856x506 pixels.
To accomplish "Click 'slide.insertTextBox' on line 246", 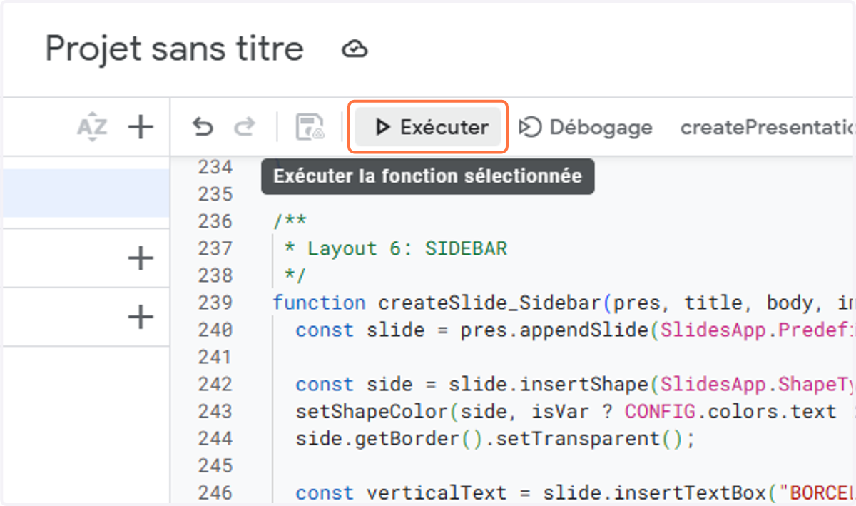I will (x=655, y=492).
